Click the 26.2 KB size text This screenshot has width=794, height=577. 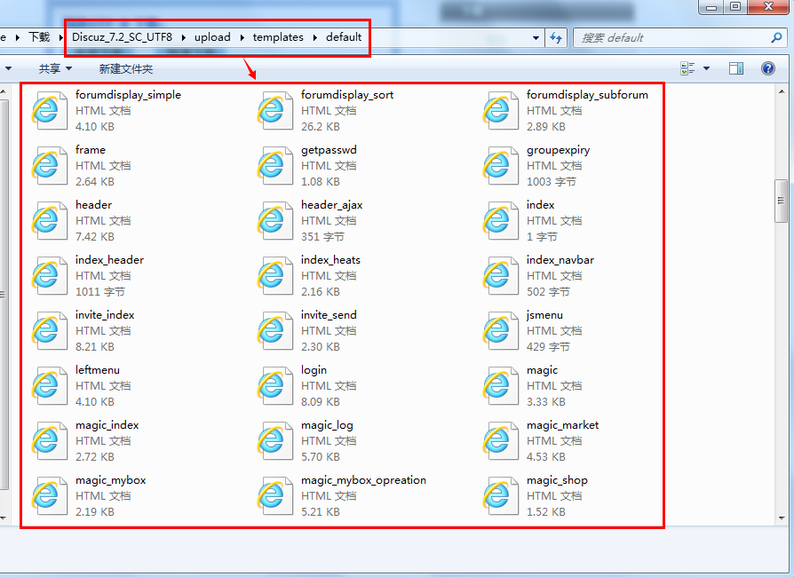(x=320, y=127)
